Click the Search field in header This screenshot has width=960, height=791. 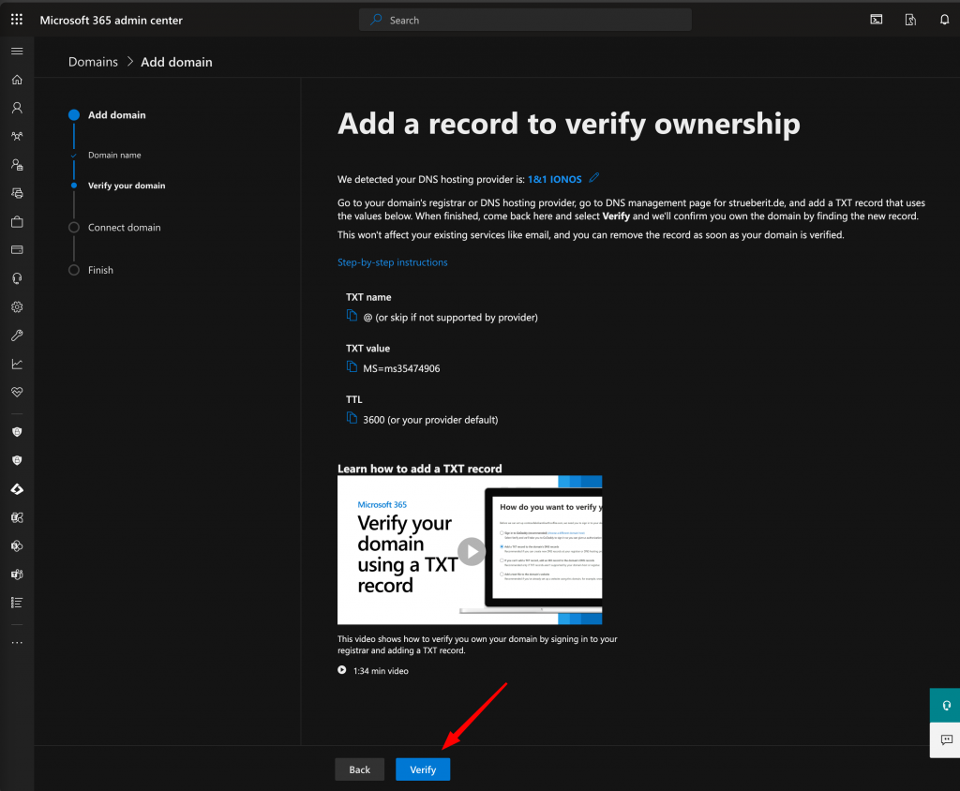[x=525, y=20]
